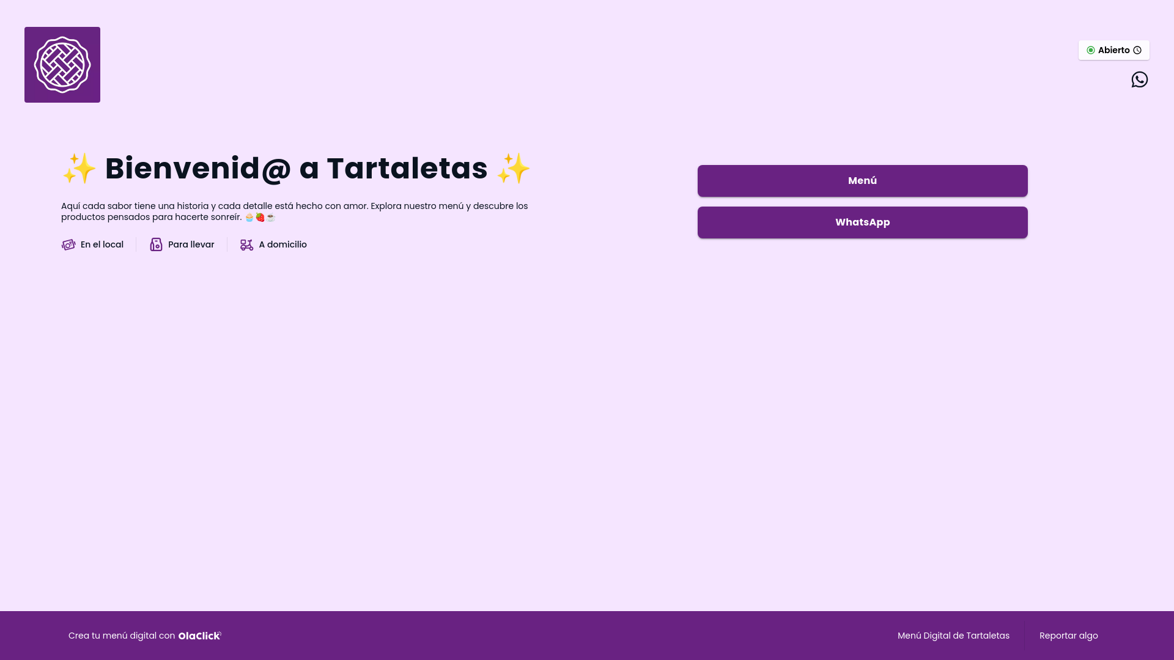Click the green open status dot
The width and height of the screenshot is (1174, 660).
1091,50
